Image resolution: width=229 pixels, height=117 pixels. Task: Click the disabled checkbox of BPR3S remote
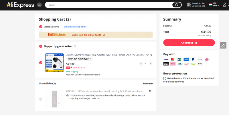point(41,99)
